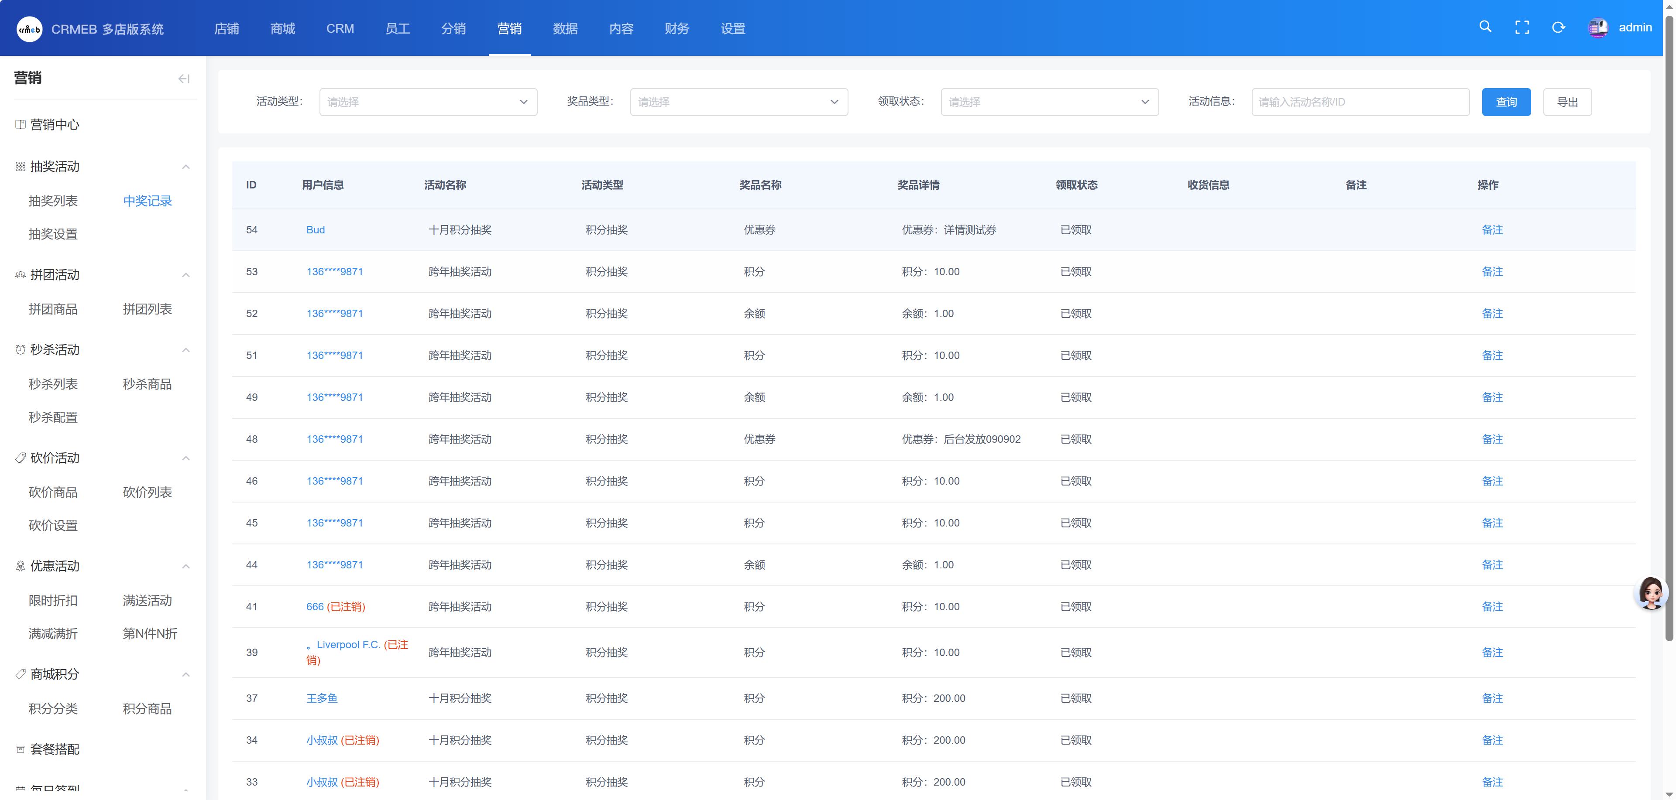
Task: Toggle fullscreen mode icon
Action: pyautogui.click(x=1522, y=27)
